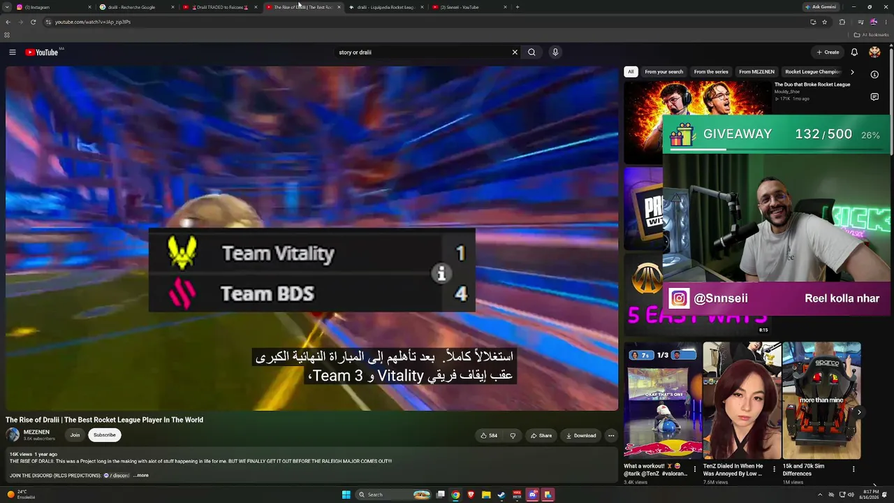Open MEZENEN channel avatar
894x503 pixels.
(13, 435)
